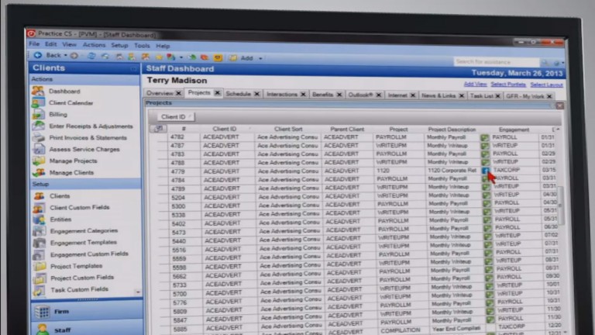
Task: Click the Engagement Templates icon
Action: click(39, 242)
